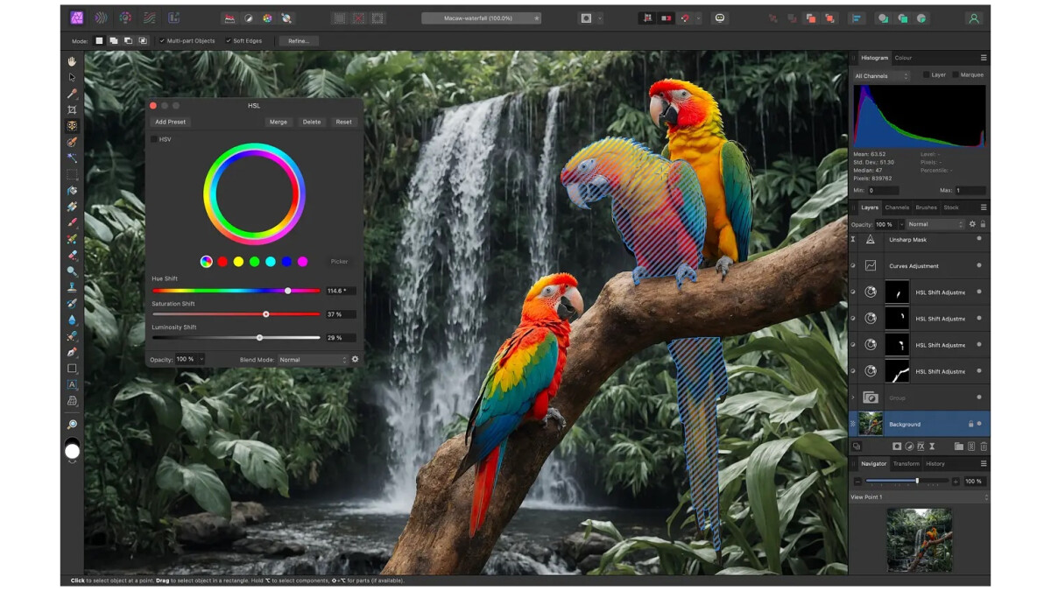
Task: Uncheck Soft Edges option
Action: click(229, 41)
